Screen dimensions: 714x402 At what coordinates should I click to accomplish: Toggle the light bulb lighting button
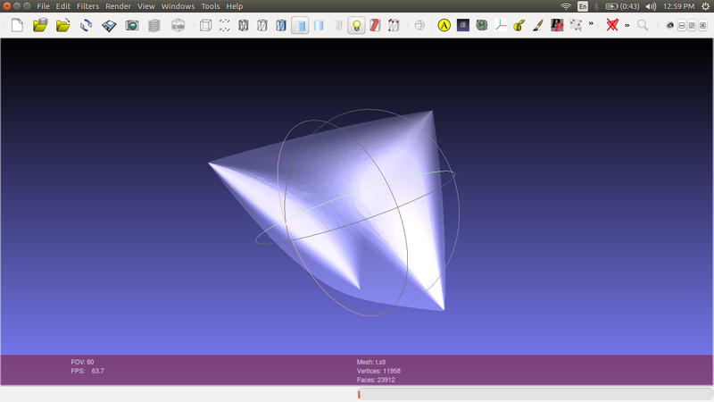356,25
